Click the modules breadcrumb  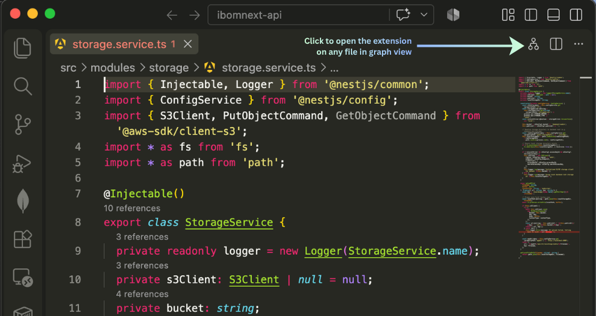pos(113,68)
